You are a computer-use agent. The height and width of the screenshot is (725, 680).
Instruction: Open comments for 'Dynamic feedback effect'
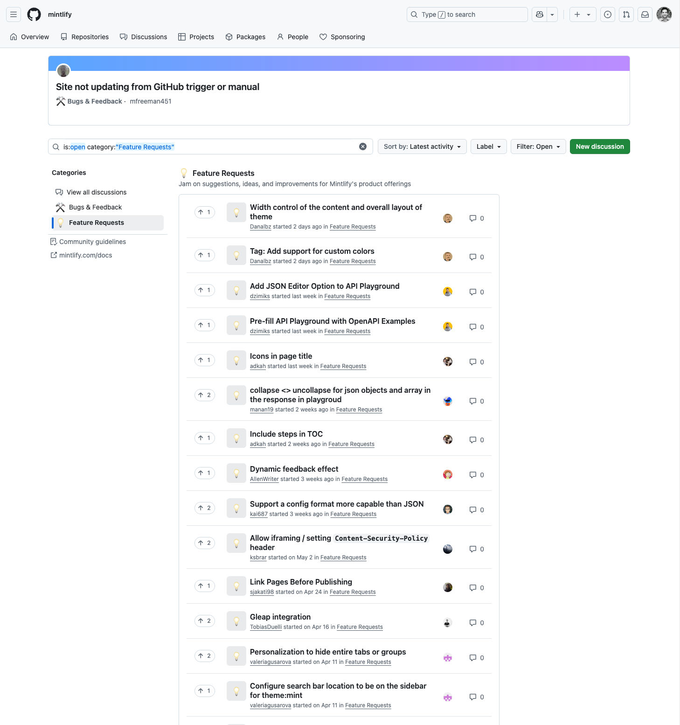tap(477, 475)
